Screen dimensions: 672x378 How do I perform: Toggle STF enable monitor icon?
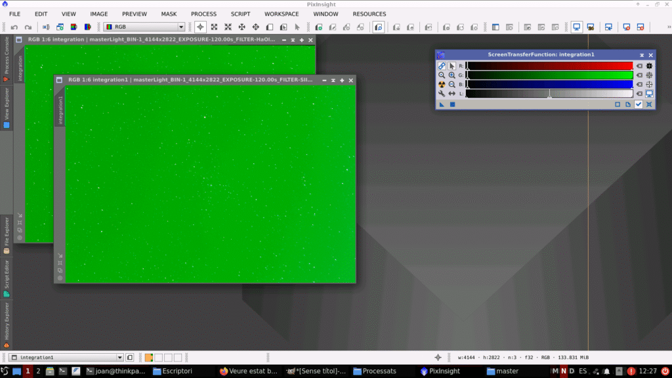tap(649, 94)
